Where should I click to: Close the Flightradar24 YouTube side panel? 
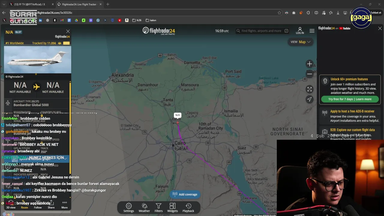380,28
